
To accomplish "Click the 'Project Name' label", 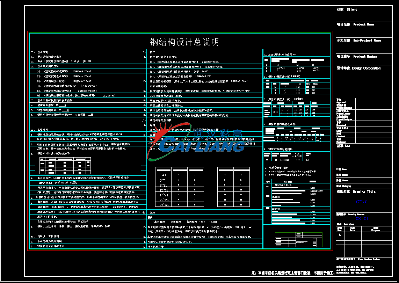I will [364, 24].
